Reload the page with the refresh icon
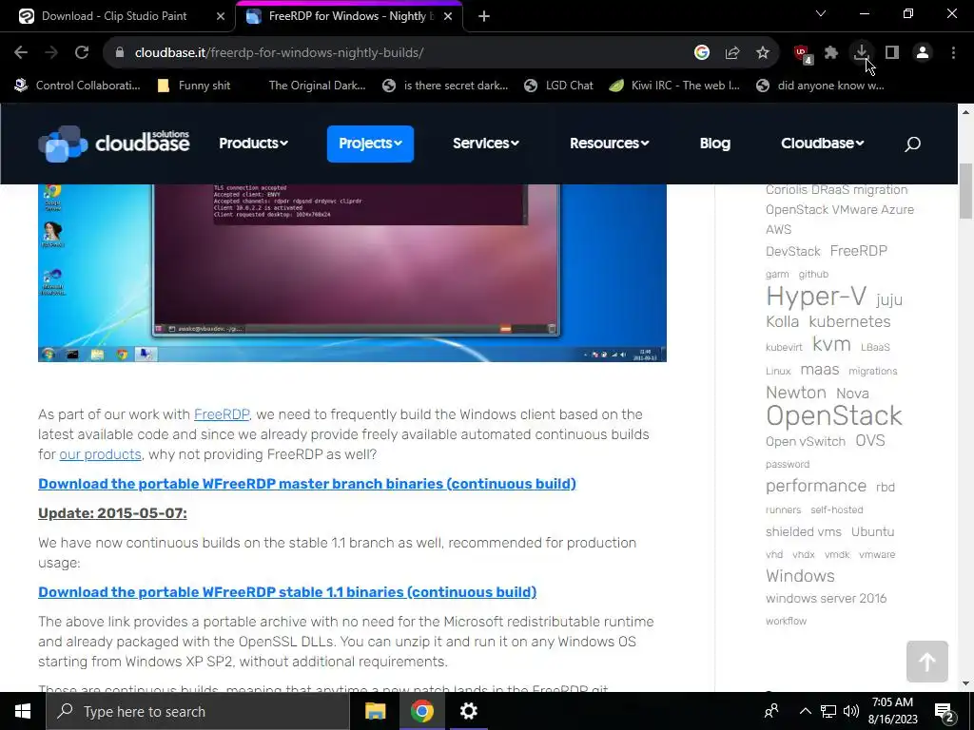974x730 pixels. pyautogui.click(x=82, y=53)
